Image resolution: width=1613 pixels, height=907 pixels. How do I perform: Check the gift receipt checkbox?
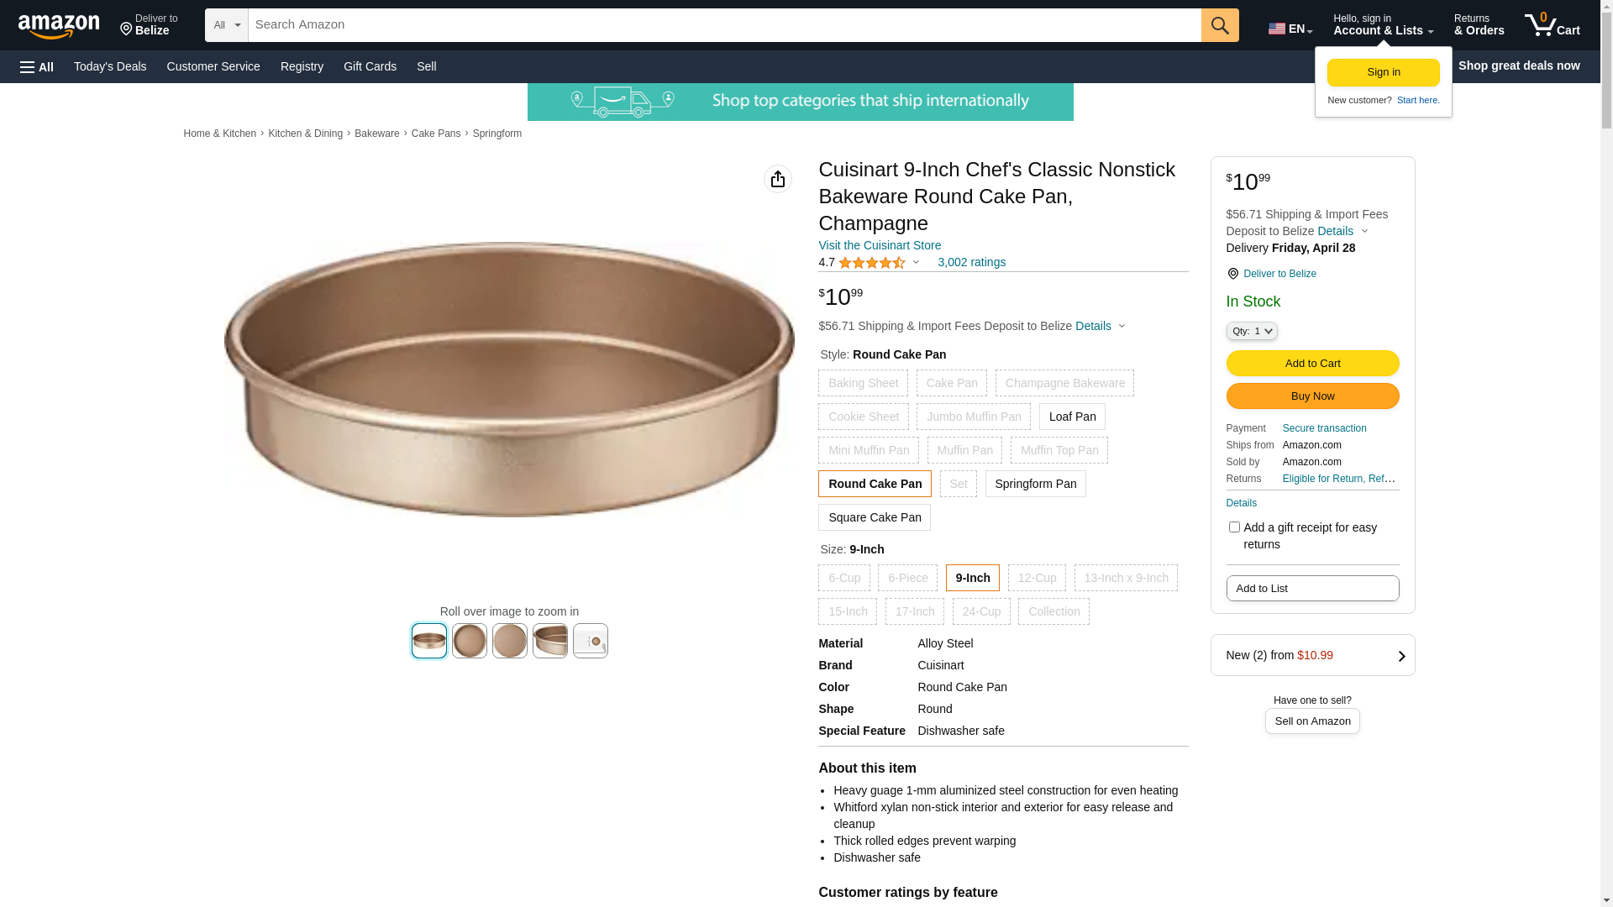coord(1234,527)
